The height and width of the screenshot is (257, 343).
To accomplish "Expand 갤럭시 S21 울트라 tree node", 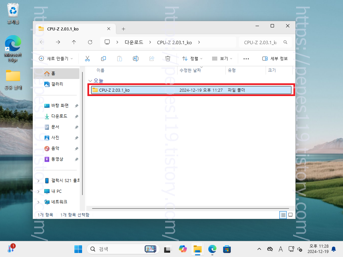I will point(39,181).
